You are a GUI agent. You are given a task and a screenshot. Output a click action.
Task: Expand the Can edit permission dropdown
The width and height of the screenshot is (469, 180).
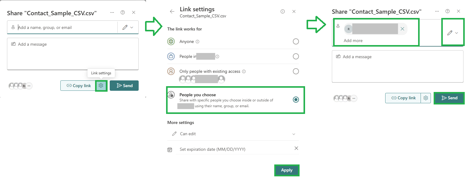tap(233, 134)
